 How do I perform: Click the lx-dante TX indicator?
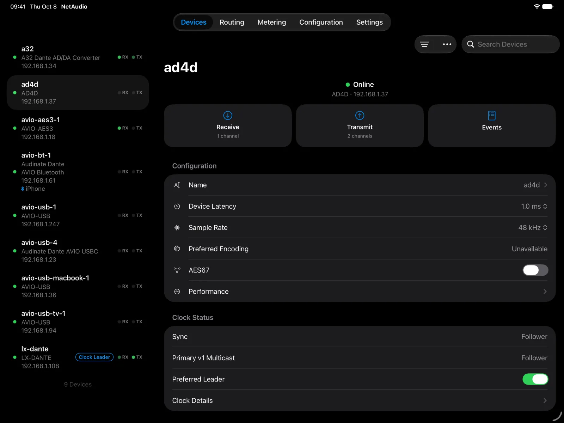(x=137, y=357)
